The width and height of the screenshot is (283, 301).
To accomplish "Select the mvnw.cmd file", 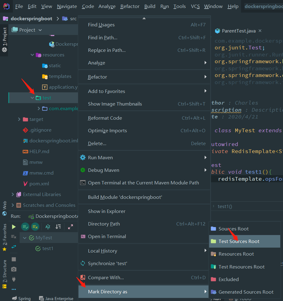I will coord(41,173).
